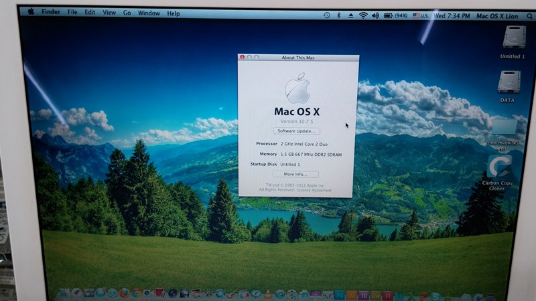Open the Help menu
The image size is (536, 301).
(x=174, y=13)
